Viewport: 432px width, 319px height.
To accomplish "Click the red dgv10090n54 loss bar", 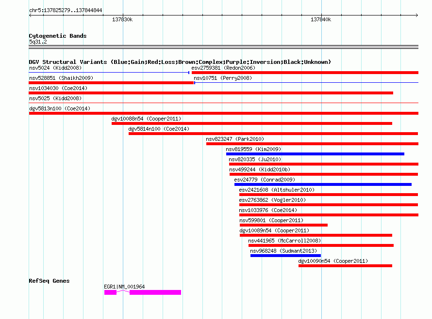I will coord(345,266).
